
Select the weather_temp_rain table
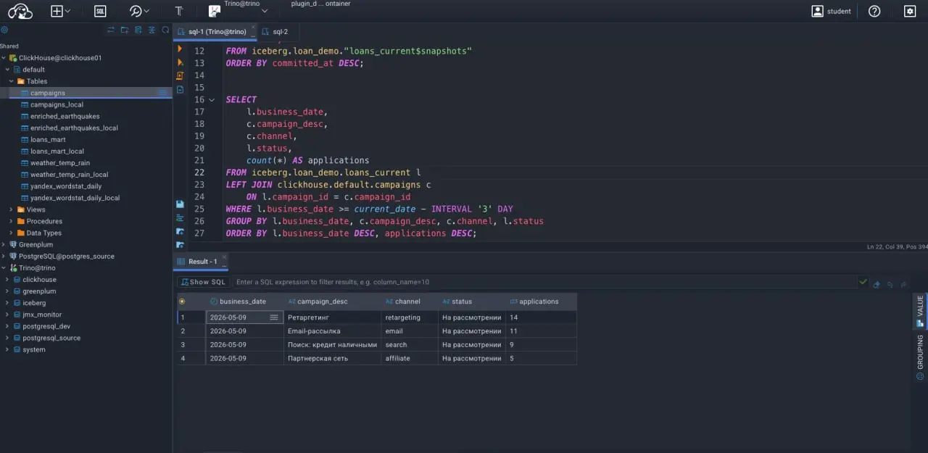point(60,163)
